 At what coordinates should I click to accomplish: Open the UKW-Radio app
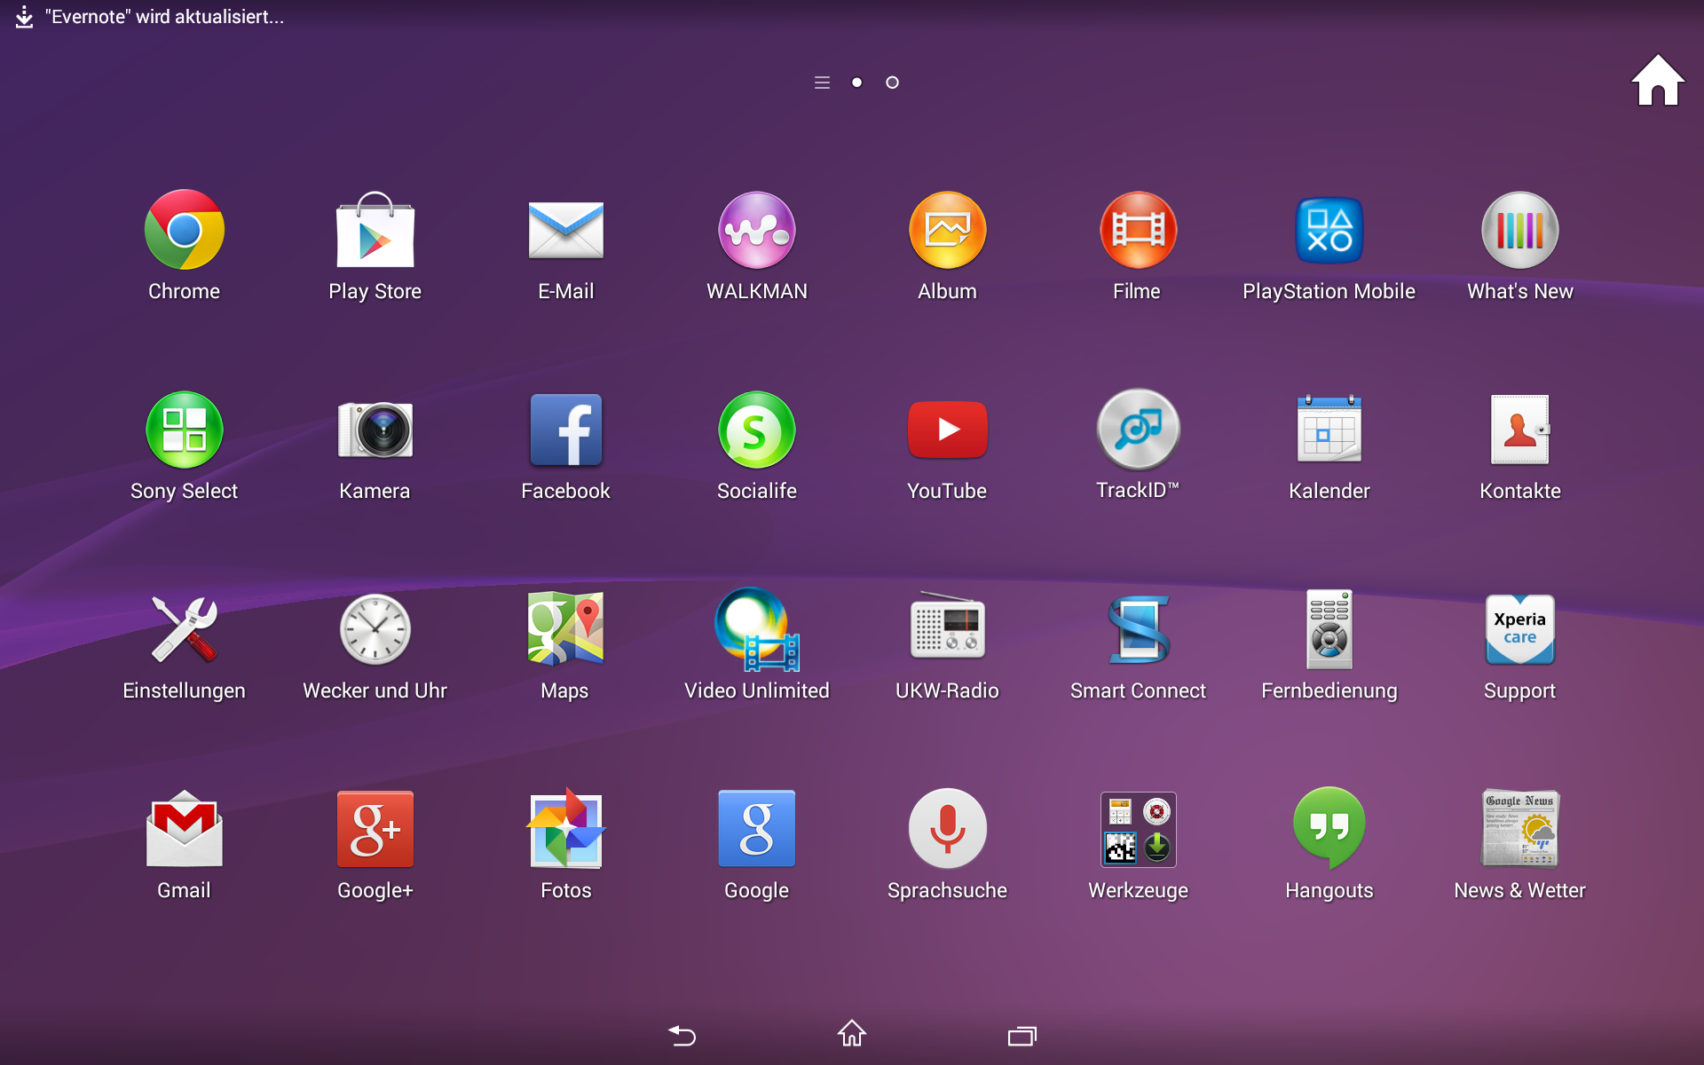click(947, 629)
